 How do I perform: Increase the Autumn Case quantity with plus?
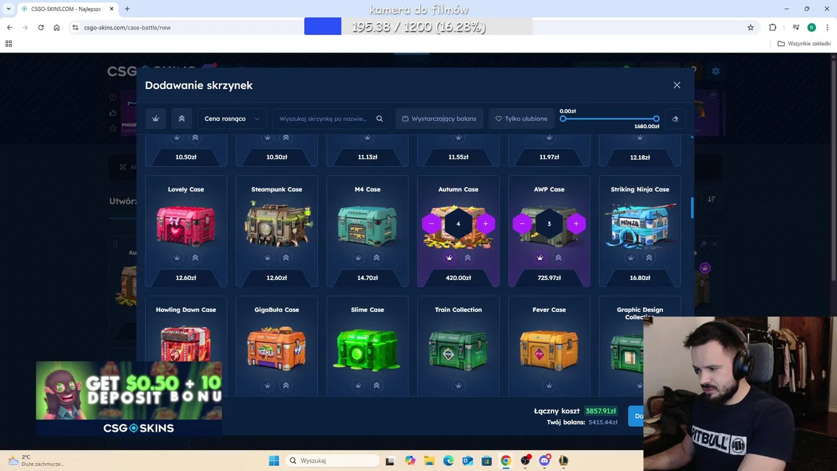485,224
